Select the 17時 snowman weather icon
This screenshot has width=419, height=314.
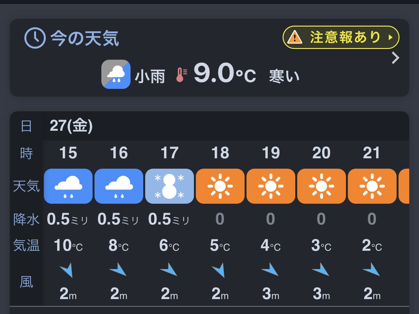click(x=170, y=186)
